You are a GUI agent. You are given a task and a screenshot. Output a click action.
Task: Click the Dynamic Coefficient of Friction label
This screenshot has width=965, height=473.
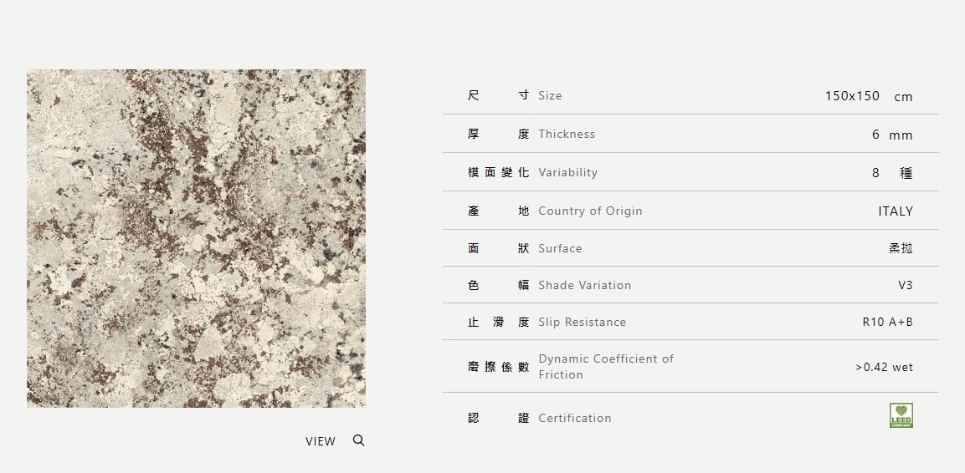(605, 366)
